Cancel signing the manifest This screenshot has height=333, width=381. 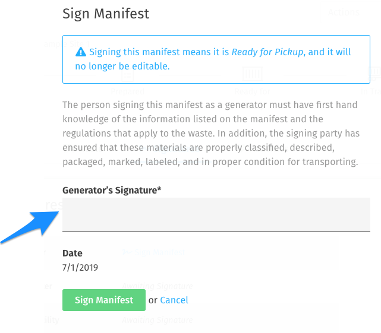tap(174, 300)
